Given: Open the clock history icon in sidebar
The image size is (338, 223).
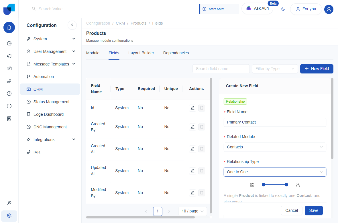Looking at the screenshot, I should coord(9,93).
